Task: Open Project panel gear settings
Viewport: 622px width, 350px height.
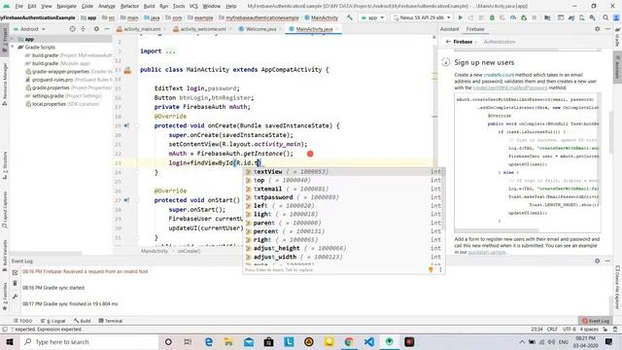Action: (x=96, y=29)
